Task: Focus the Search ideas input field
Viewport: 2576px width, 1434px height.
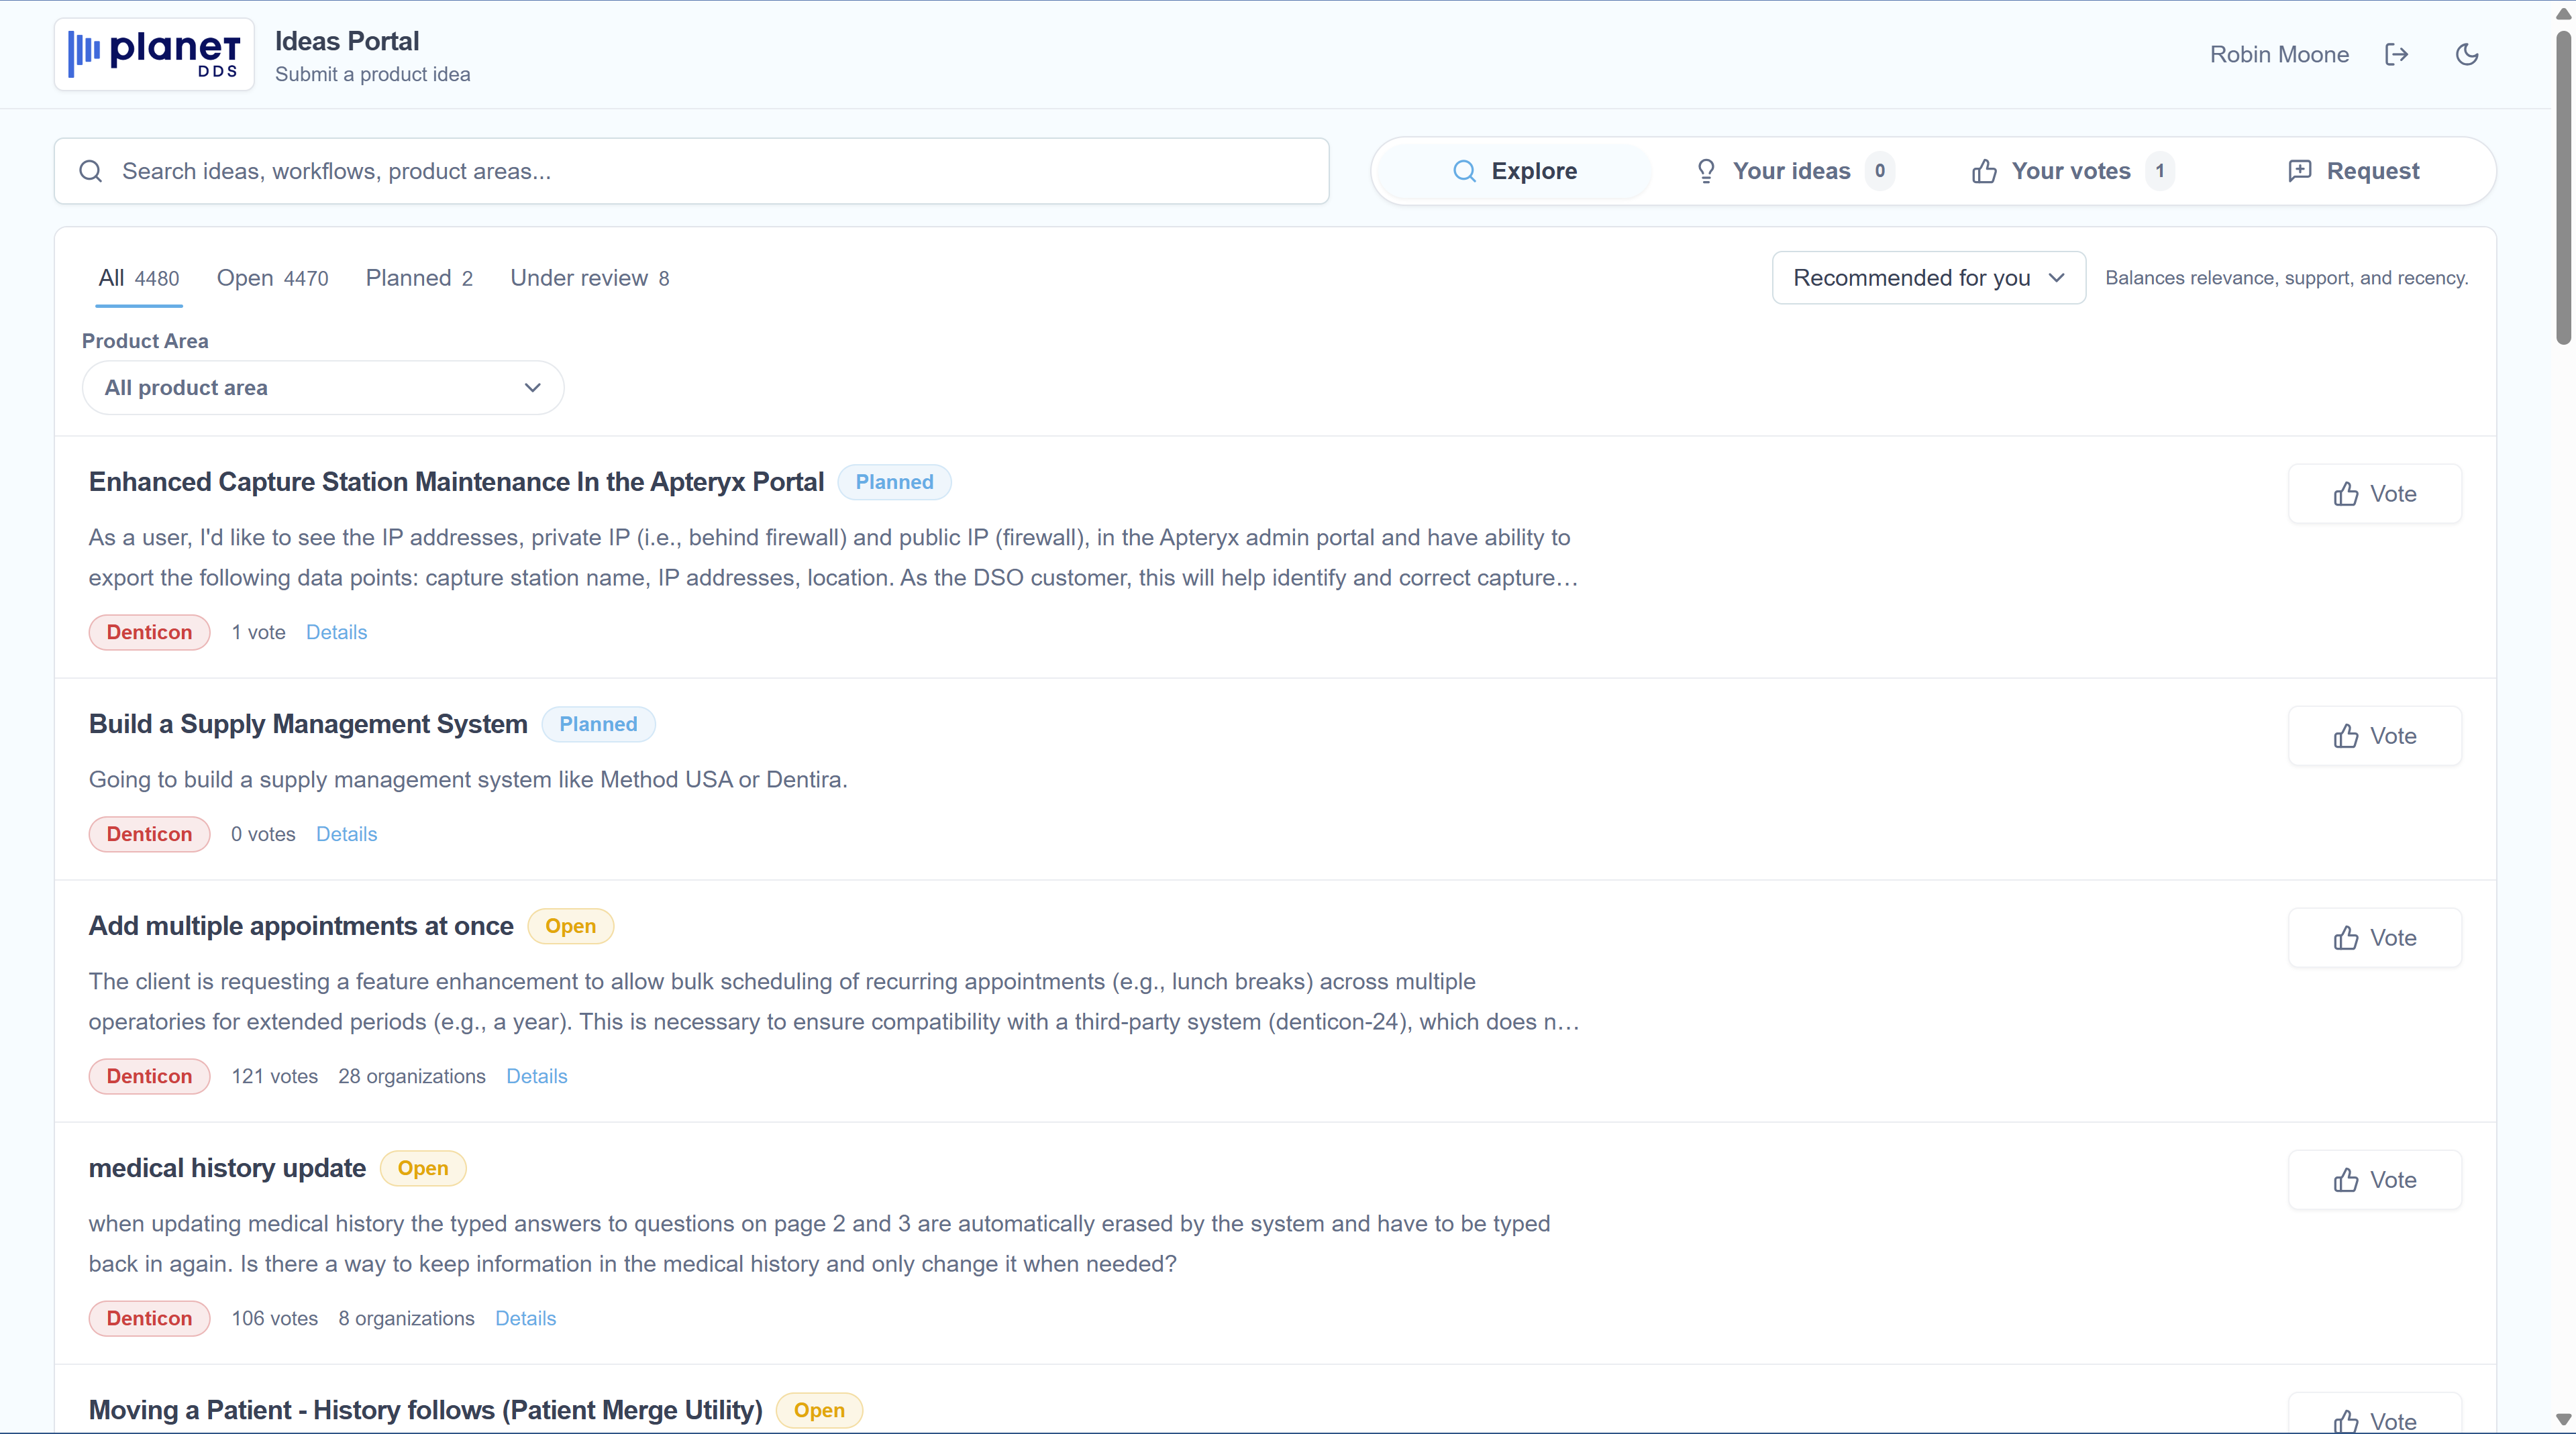Action: click(x=691, y=171)
